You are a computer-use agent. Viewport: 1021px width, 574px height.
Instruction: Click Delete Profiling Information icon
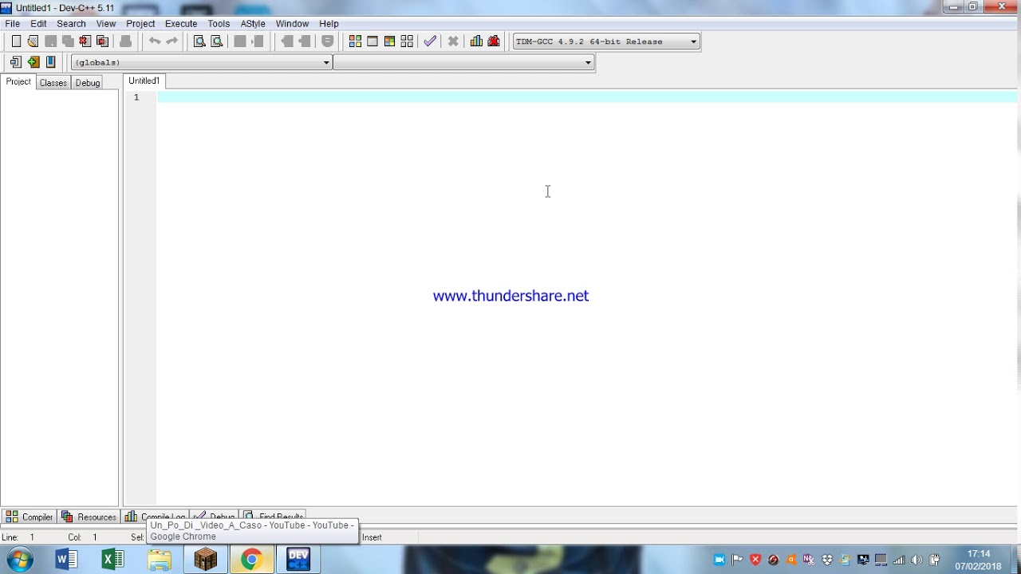tap(494, 41)
